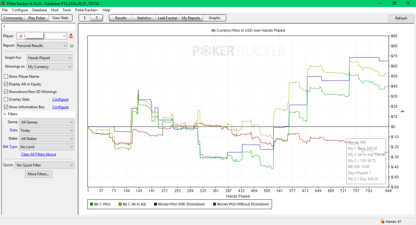Open the PokerTracker+ menu
Image resolution: width=416 pixels, height=225 pixels.
[87, 10]
